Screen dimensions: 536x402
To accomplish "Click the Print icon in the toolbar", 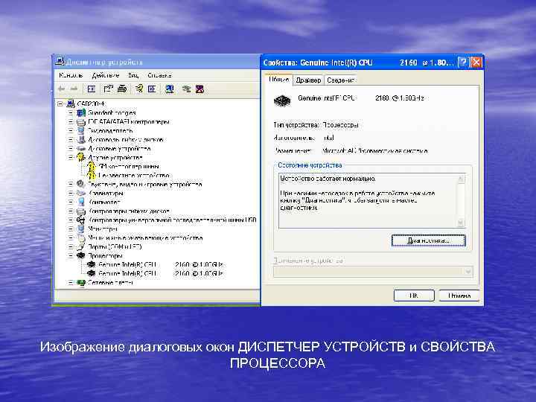I will point(122,89).
